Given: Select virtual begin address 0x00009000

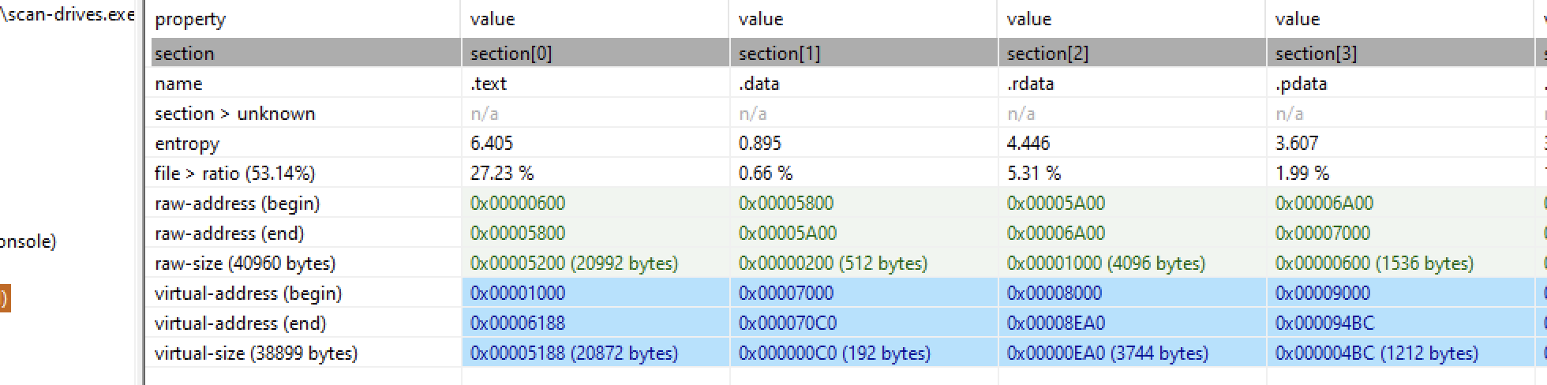Looking at the screenshot, I should (1323, 293).
